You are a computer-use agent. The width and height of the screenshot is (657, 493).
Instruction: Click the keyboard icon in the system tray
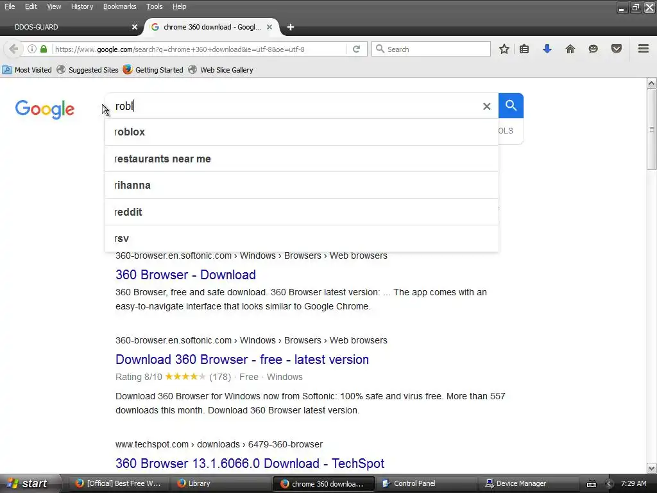tap(592, 484)
